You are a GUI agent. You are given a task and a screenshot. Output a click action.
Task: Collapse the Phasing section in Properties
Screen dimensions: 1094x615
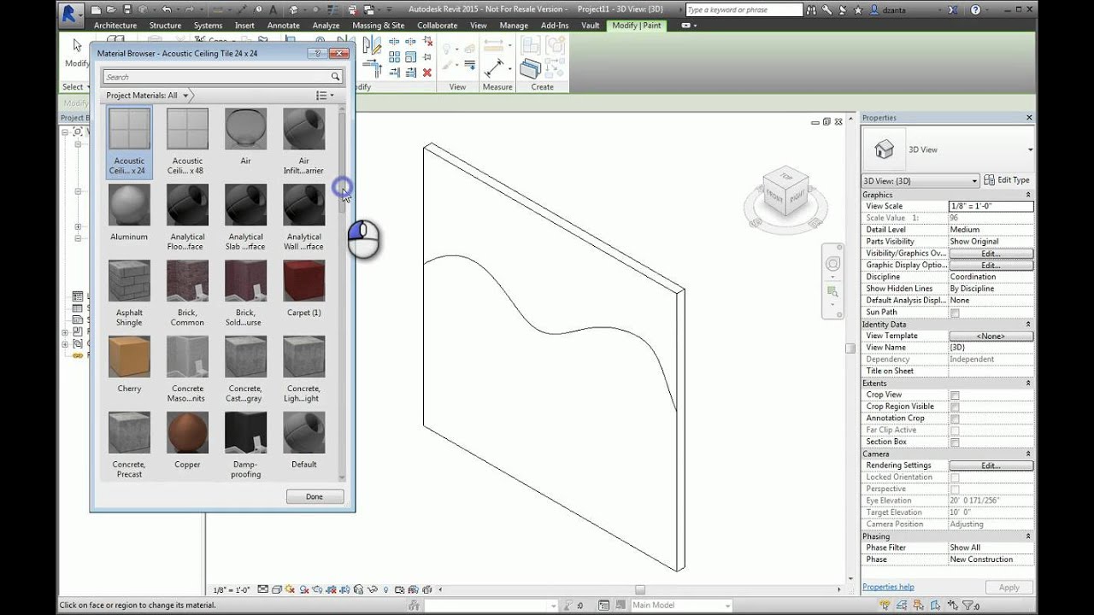[x=1028, y=536]
